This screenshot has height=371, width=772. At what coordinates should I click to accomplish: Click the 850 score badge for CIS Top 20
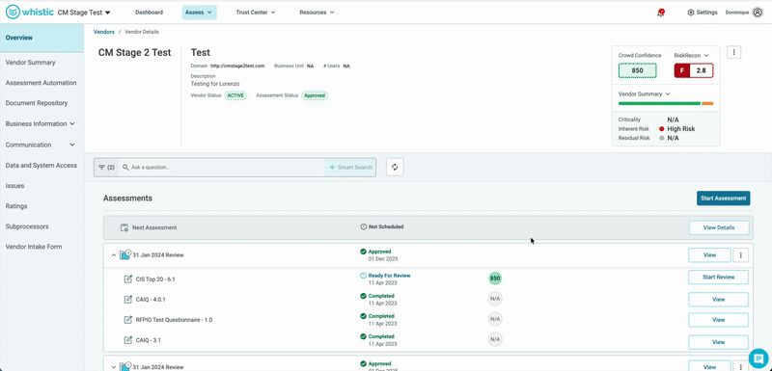tap(495, 278)
